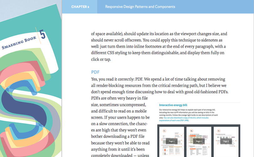Screen dimensions: 254x157
Task: Select the Page 1 bill thumbnail
Action: 172,142
